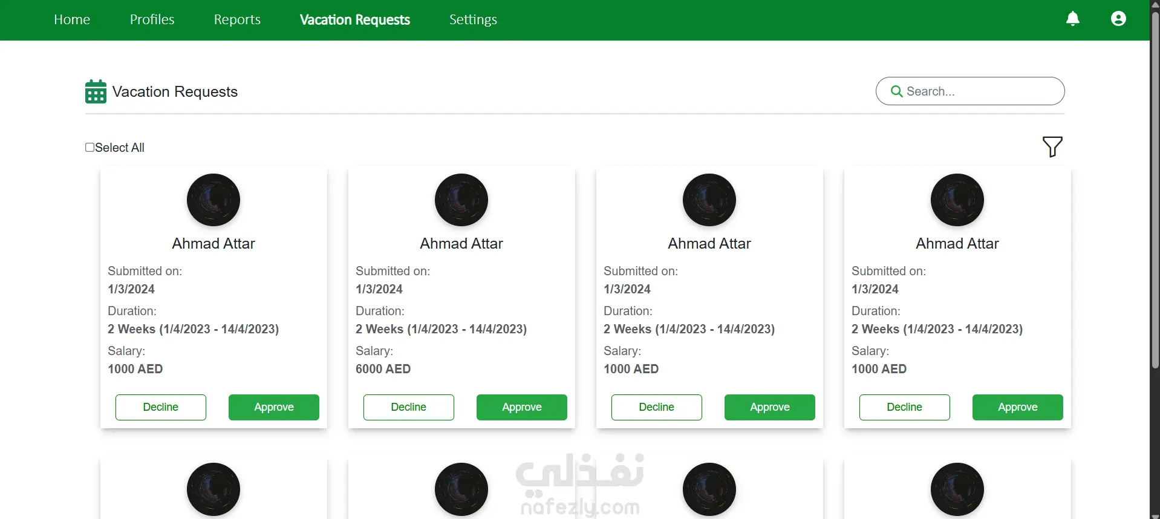The height and width of the screenshot is (519, 1160).
Task: Open the notifications bell icon
Action: point(1072,19)
